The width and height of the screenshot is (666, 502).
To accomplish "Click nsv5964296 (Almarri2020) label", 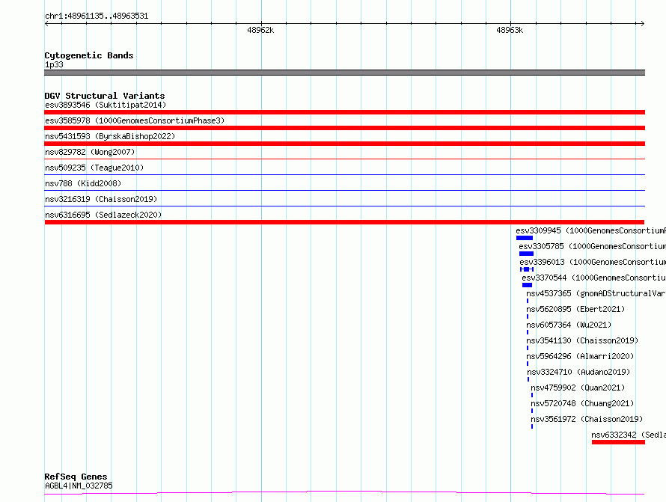I will click(580, 356).
